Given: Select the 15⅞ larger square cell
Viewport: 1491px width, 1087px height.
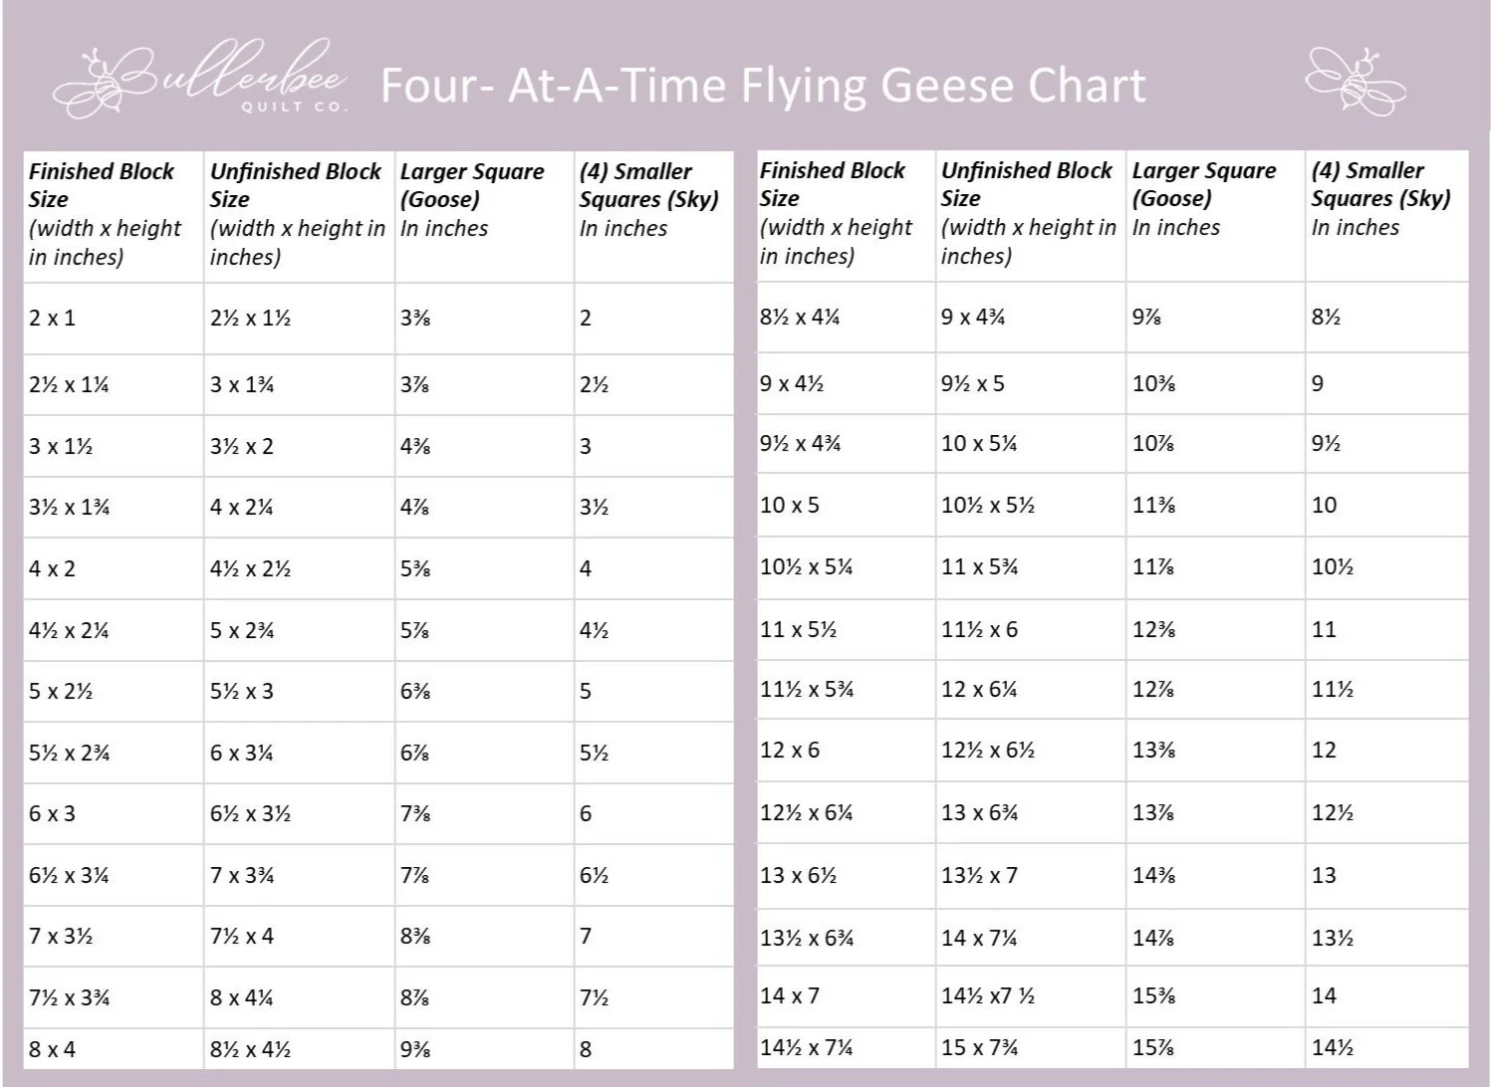Looking at the screenshot, I should coord(1215,1048).
